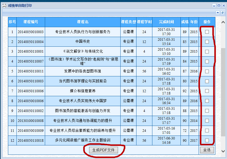Click the scrollbar up arrow
Image resolution: width=227 pixels, height=159 pixels.
pyautogui.click(x=223, y=22)
